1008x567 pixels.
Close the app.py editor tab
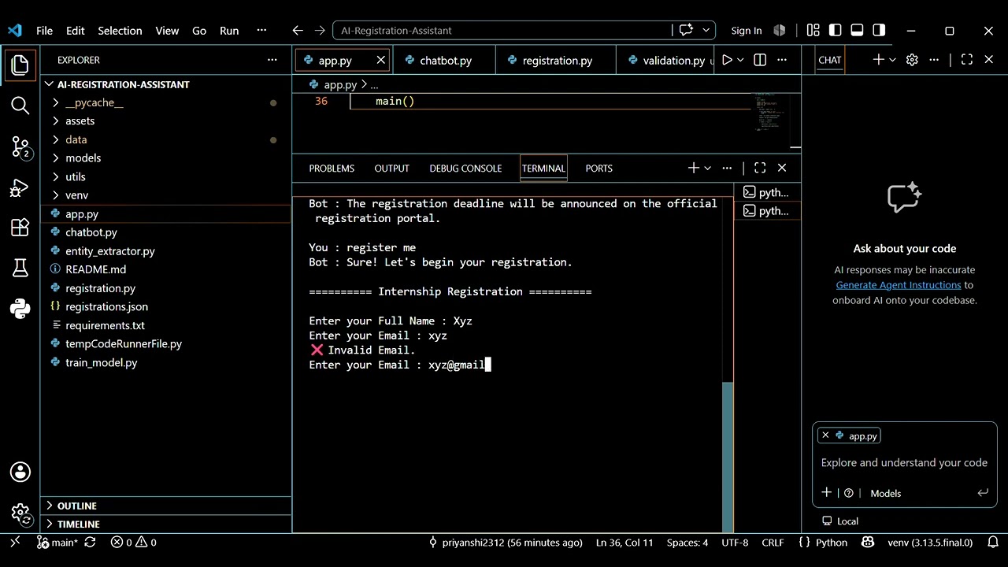(381, 60)
